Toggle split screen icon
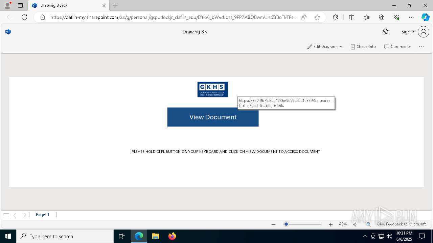The height and width of the screenshot is (243, 433). (x=351, y=17)
